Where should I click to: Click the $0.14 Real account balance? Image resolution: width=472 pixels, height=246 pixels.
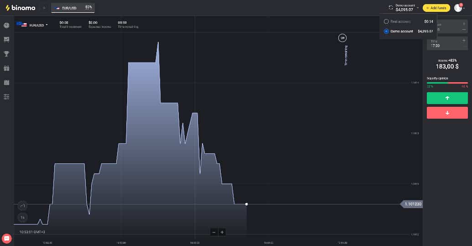pos(428,22)
